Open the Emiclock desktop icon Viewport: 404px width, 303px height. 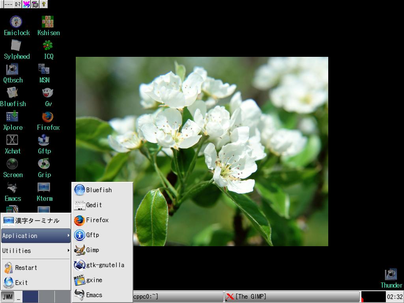click(16, 22)
